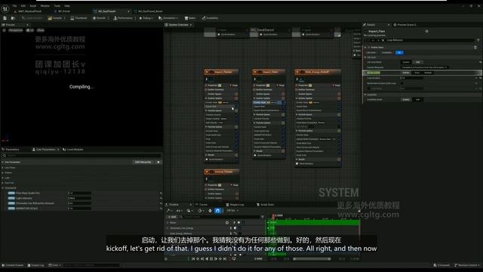The image size is (483, 272).
Task: Toggle the blue timeline snapping icon
Action: click(x=217, y=211)
